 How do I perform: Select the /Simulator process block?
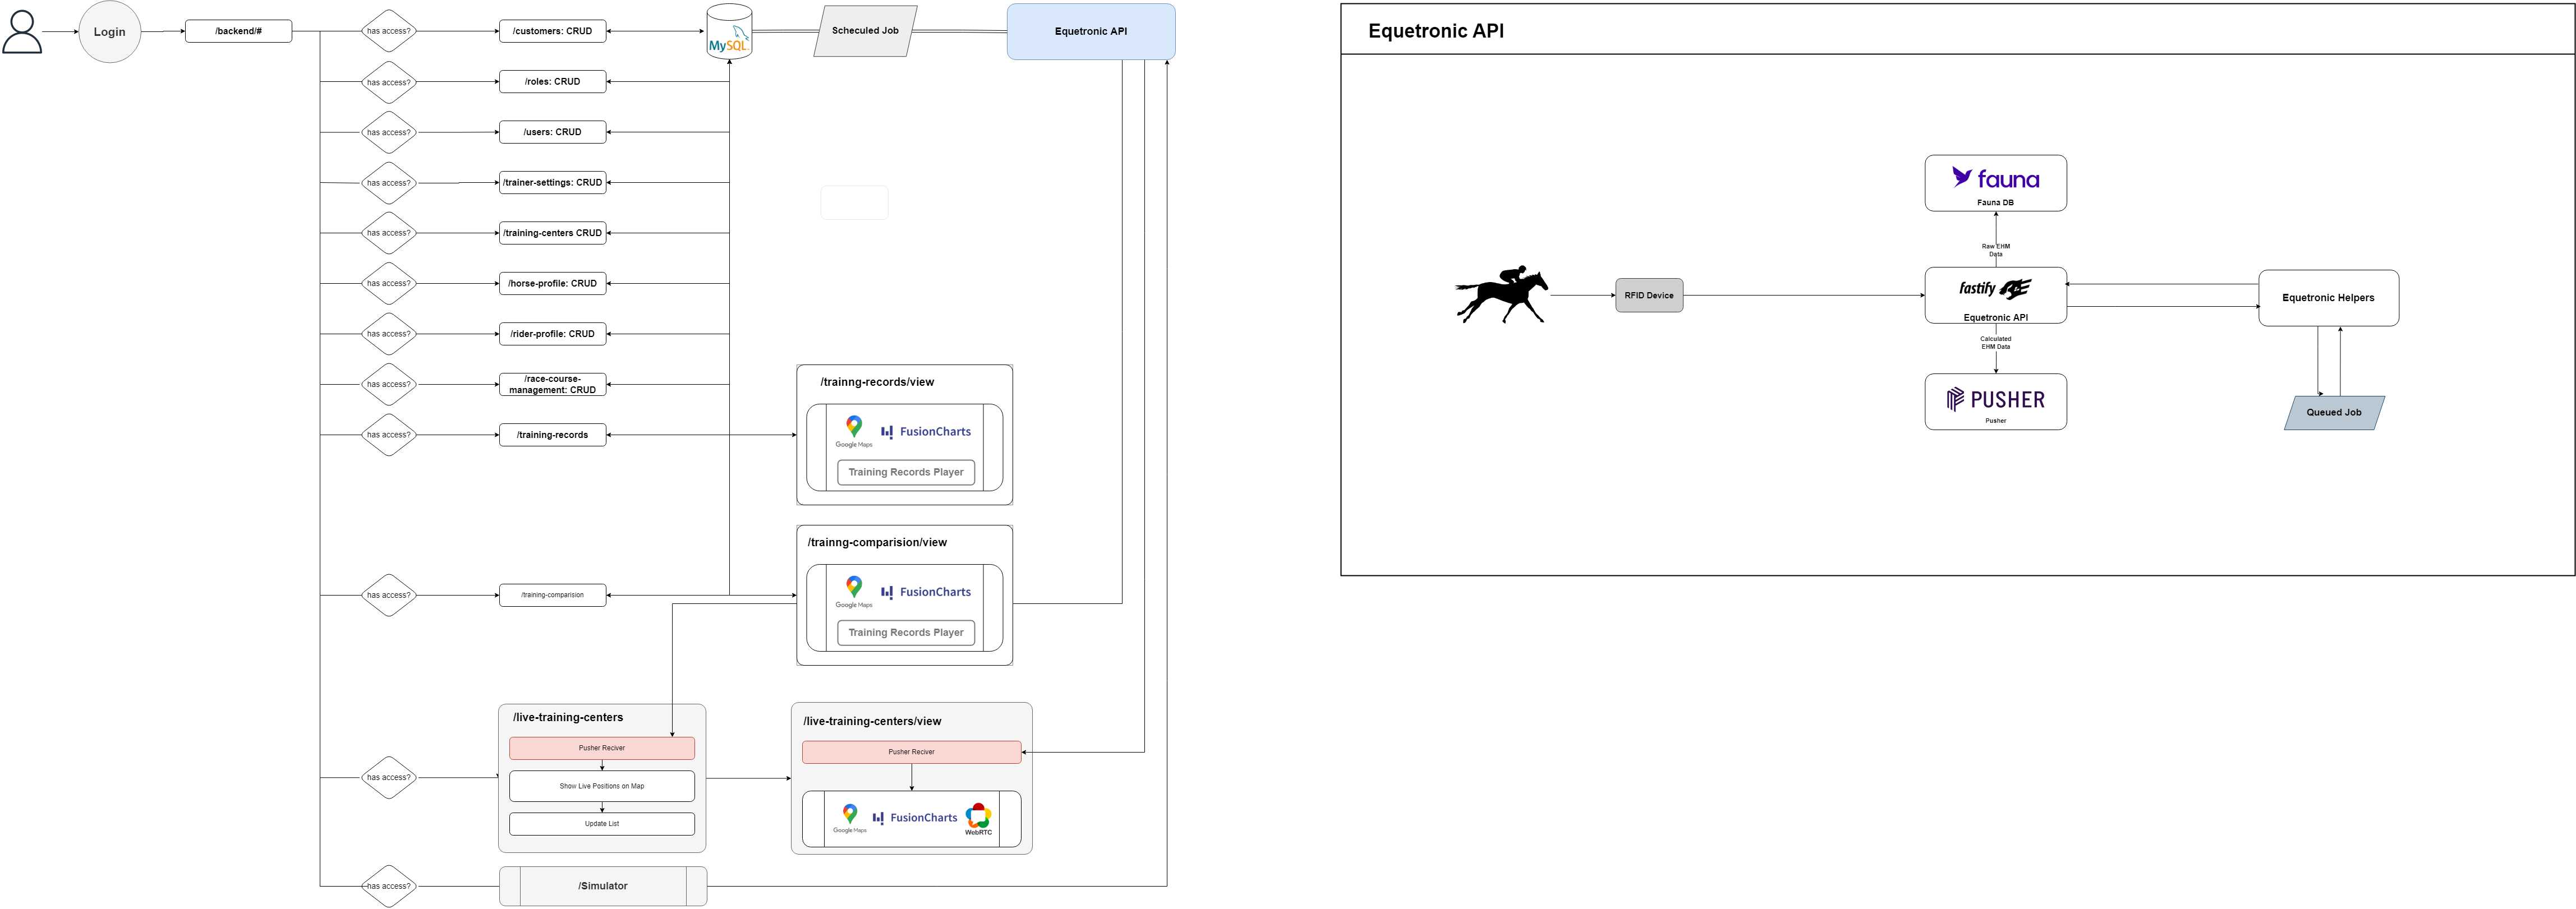pyautogui.click(x=603, y=886)
